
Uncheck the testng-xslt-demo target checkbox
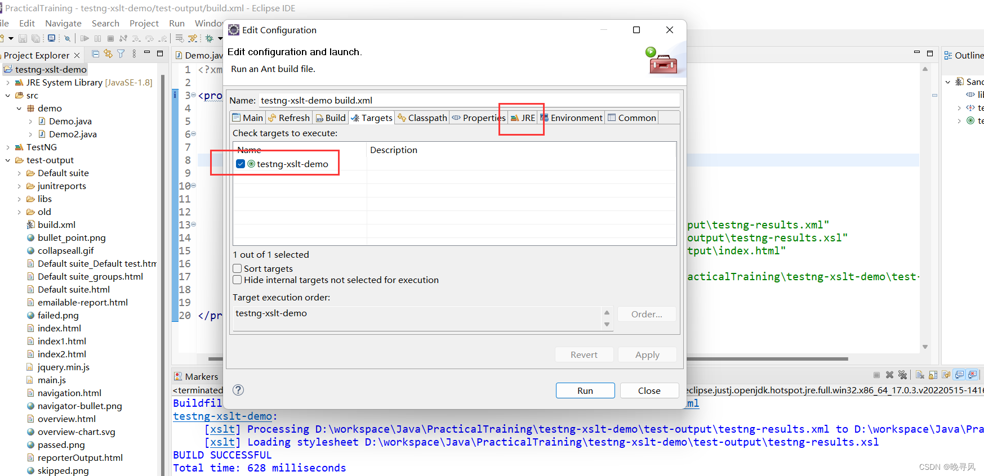(x=241, y=164)
